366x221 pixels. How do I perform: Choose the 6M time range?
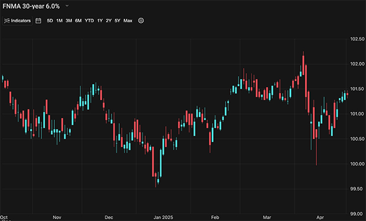[78, 21]
